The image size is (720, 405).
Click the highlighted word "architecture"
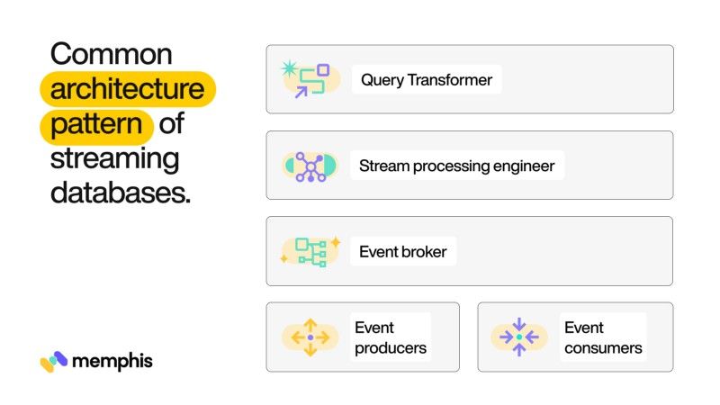[127, 89]
